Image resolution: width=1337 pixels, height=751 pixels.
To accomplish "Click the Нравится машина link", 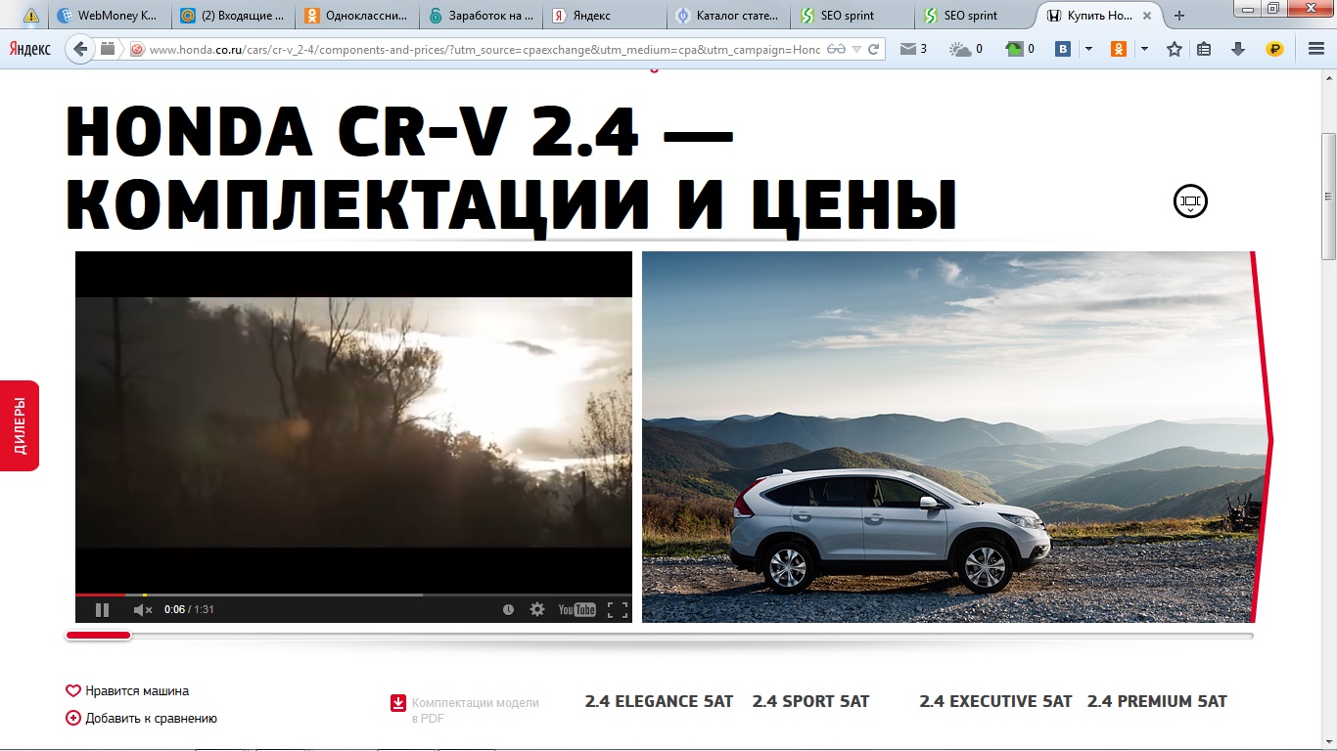I will (137, 690).
